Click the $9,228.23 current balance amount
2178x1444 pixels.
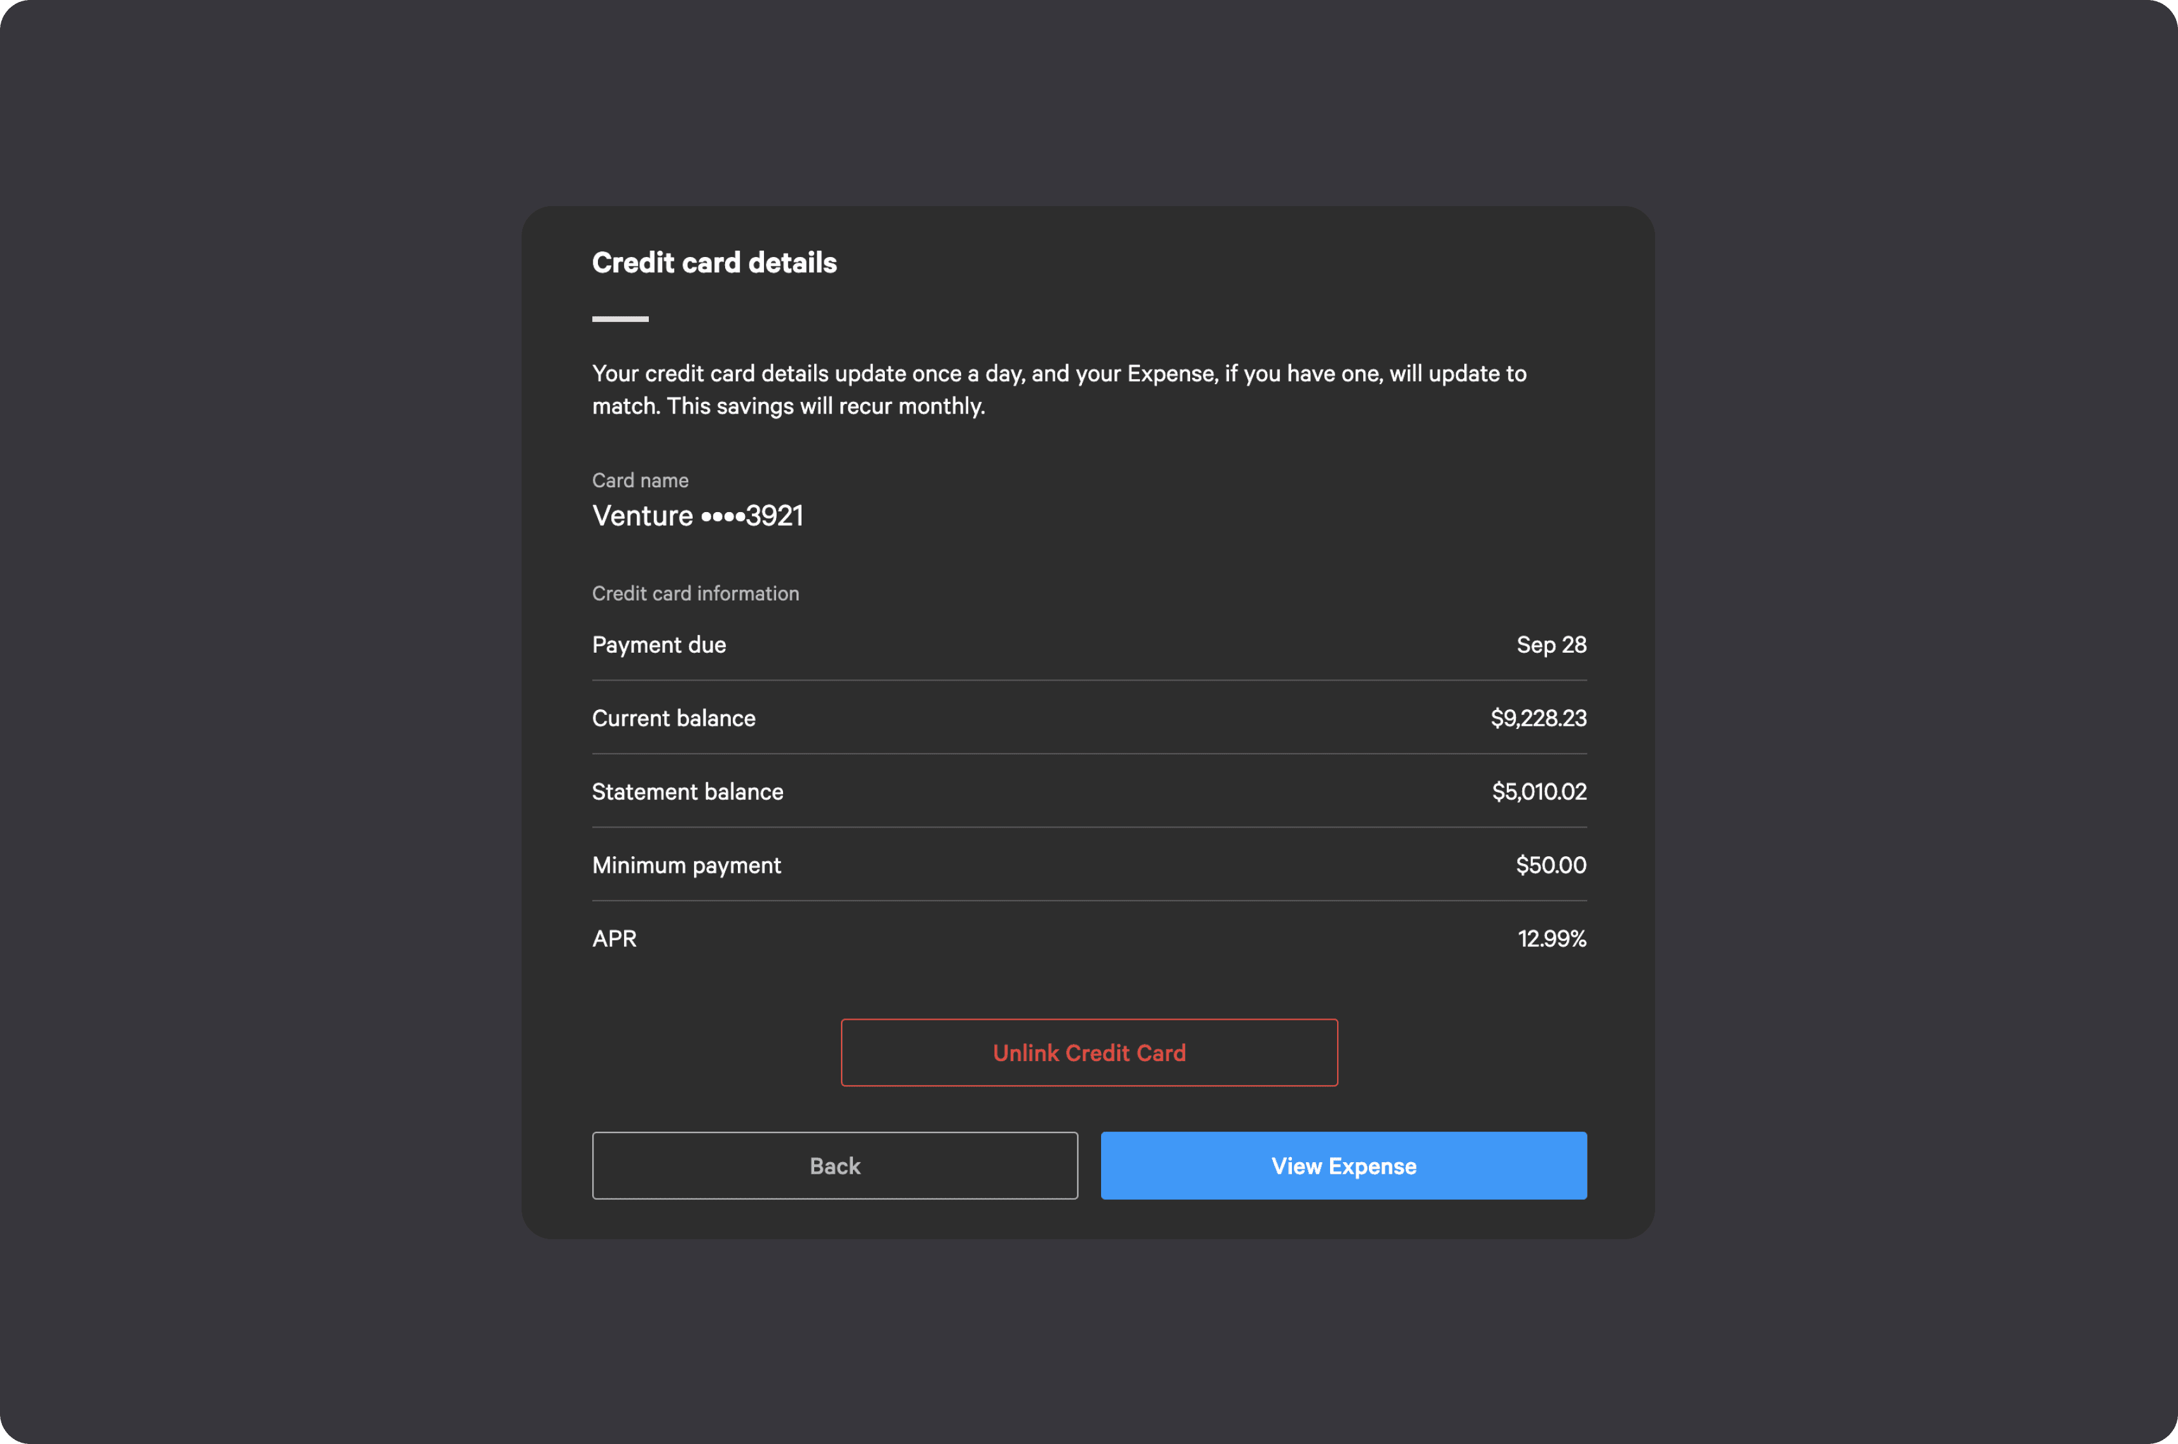[x=1538, y=718]
